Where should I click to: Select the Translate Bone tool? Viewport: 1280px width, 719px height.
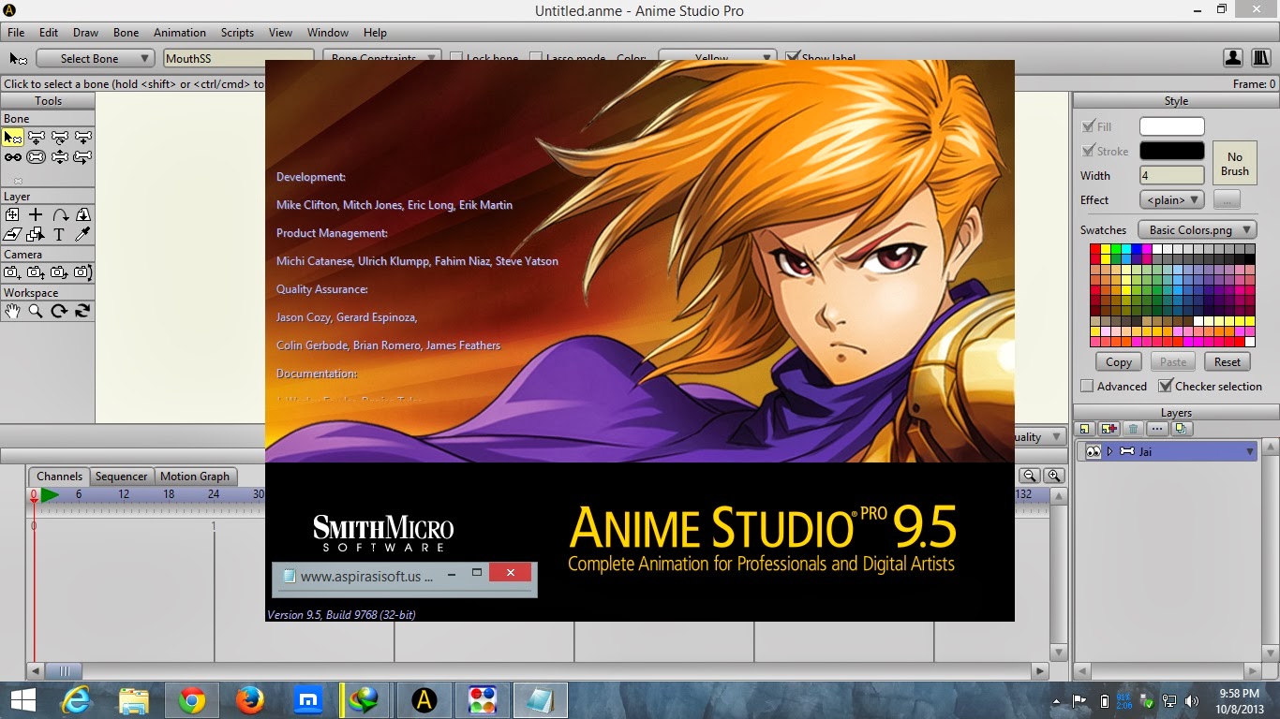click(37, 138)
